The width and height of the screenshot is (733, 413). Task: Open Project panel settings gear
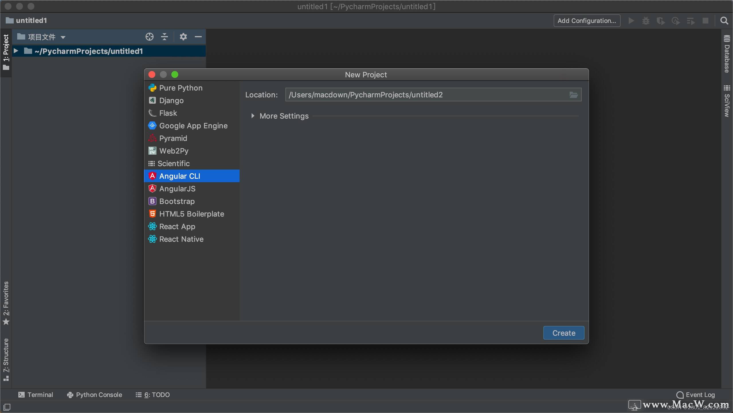point(183,37)
